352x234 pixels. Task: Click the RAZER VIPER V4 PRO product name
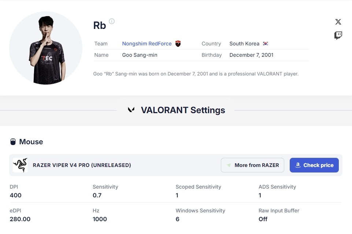pyautogui.click(x=82, y=165)
